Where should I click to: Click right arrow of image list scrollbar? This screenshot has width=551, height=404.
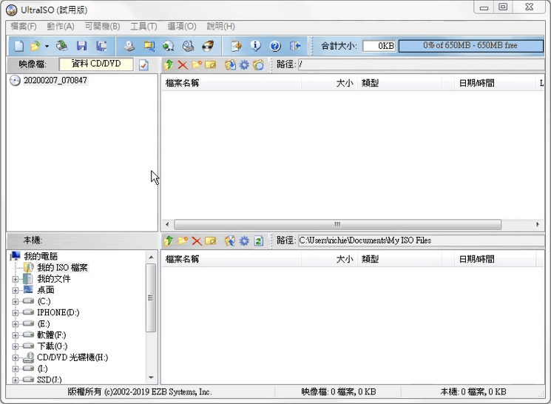538,224
